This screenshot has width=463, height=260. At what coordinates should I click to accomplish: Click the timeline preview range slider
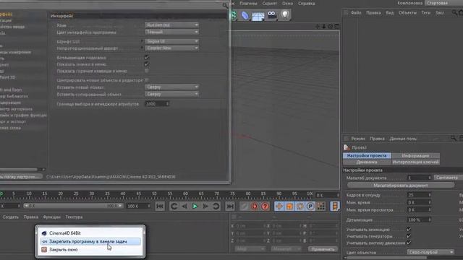coord(73,206)
